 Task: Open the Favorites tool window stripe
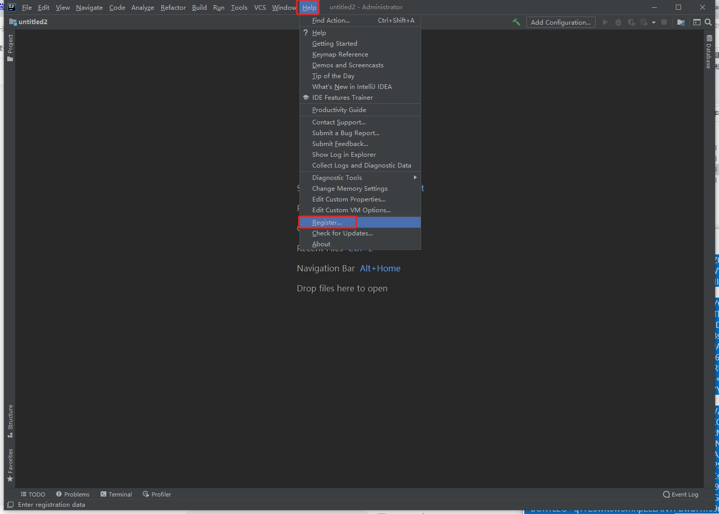click(10, 465)
